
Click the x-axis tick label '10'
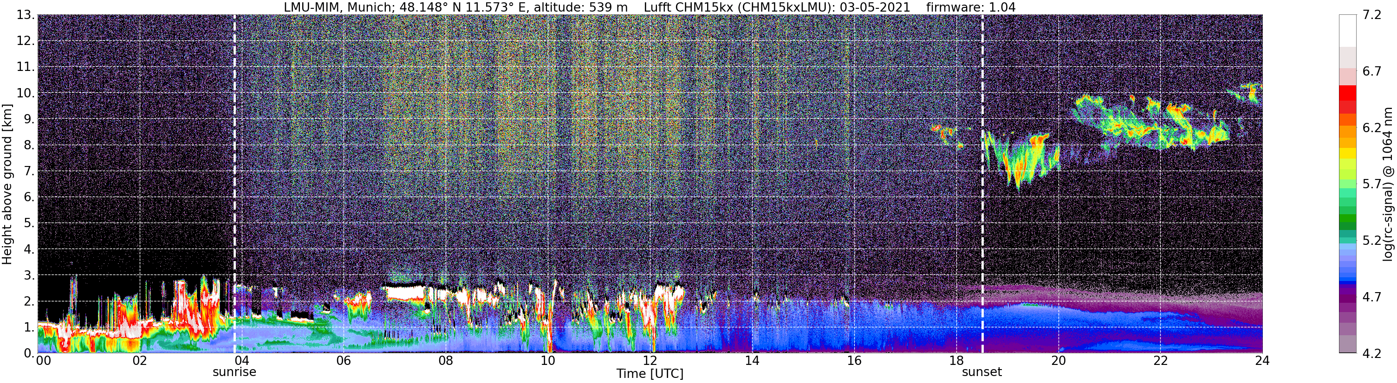[x=548, y=361]
